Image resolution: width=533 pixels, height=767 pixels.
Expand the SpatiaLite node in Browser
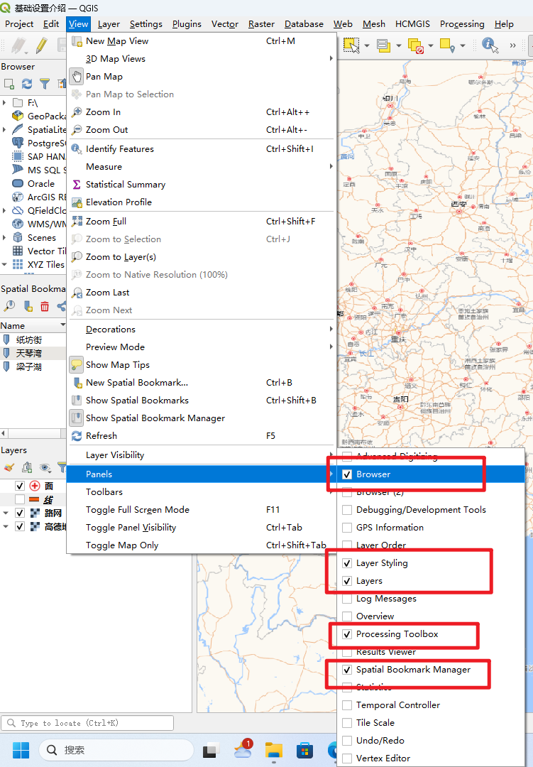4,130
